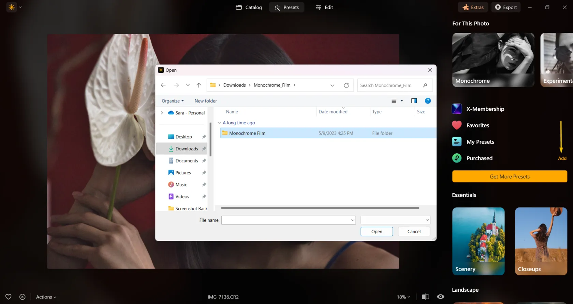The height and width of the screenshot is (304, 573).
Task: Open the 18% zoom dropdown
Action: coord(403,297)
